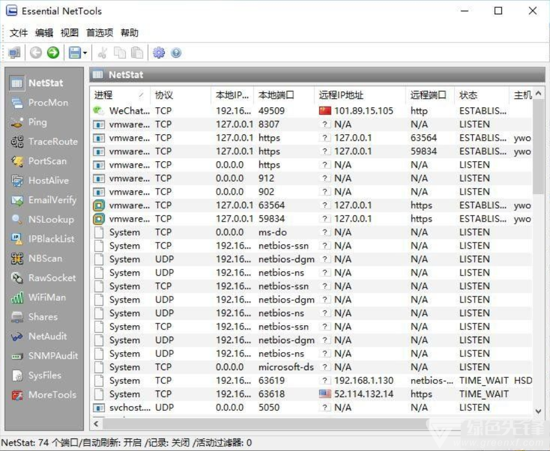This screenshot has width=550, height=451.
Task: Sort by 状态 column header
Action: tap(481, 95)
